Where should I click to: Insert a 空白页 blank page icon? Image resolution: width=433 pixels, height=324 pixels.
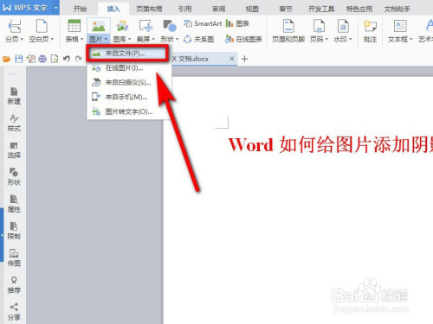click(42, 26)
